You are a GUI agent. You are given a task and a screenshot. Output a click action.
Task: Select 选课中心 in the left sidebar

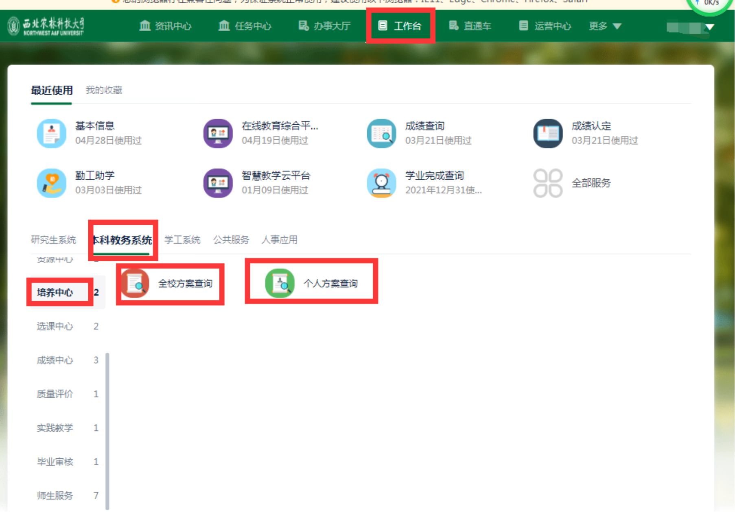(x=55, y=326)
